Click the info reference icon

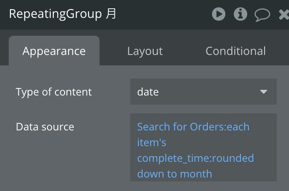[x=241, y=14]
